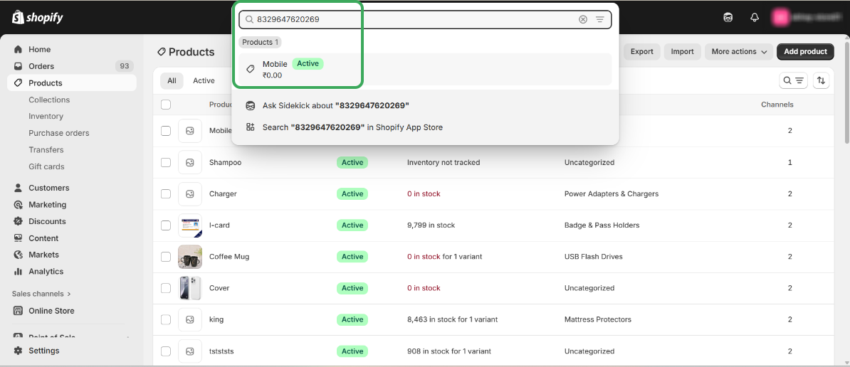Open Inventory in sidebar
The height and width of the screenshot is (367, 850).
46,117
